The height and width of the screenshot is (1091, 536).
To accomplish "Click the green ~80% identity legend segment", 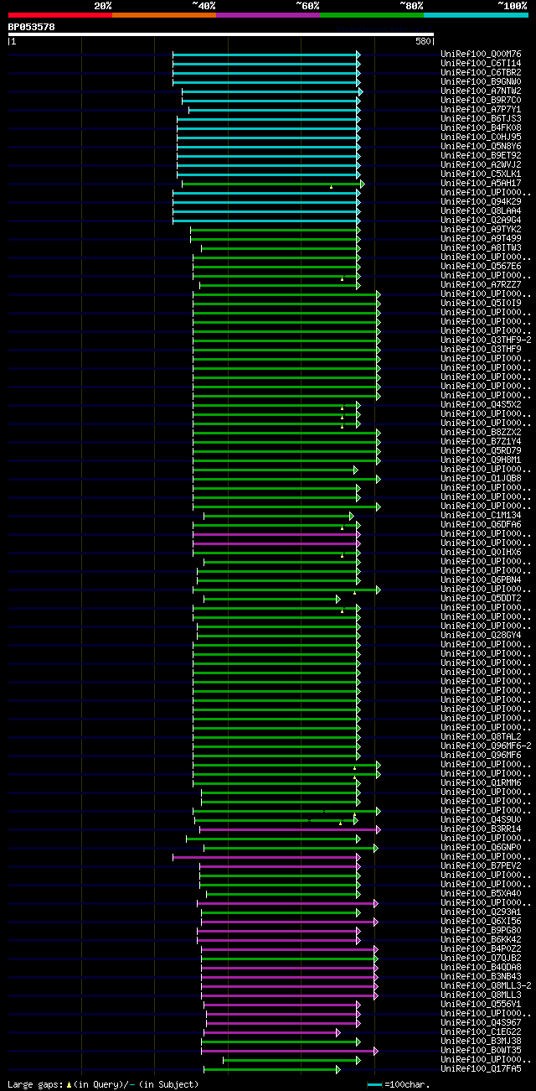I will coord(372,14).
